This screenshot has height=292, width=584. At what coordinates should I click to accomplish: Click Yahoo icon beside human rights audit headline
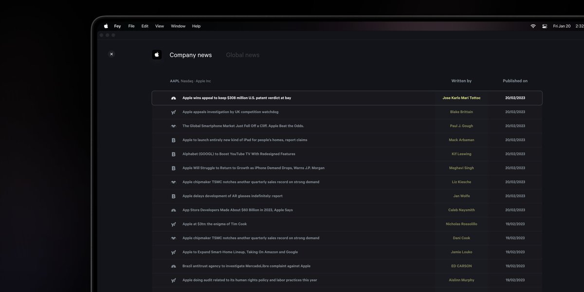173,280
